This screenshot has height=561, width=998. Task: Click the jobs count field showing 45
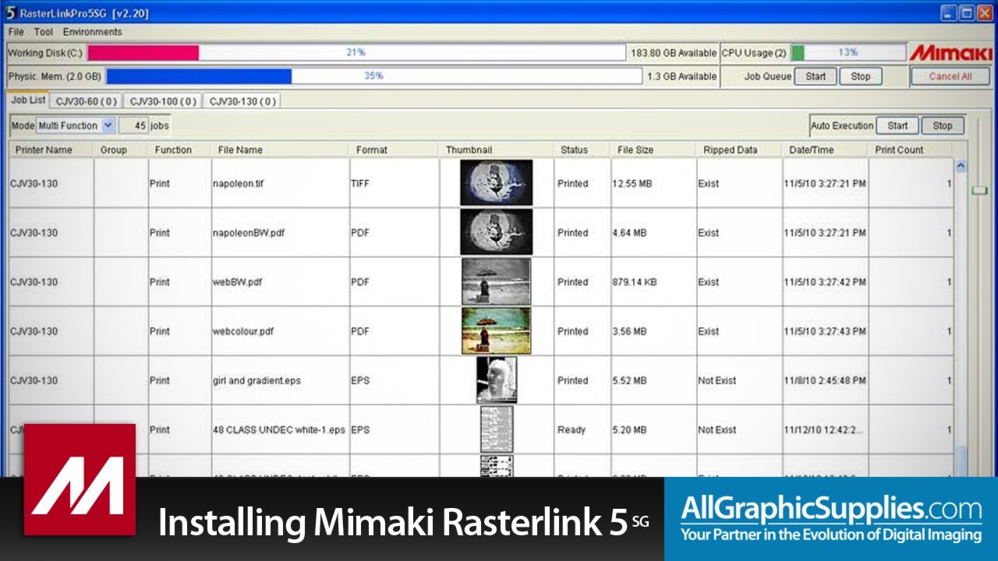coord(133,125)
